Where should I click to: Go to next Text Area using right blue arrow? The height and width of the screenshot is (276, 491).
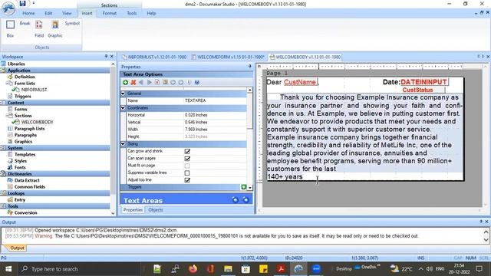(x=245, y=199)
